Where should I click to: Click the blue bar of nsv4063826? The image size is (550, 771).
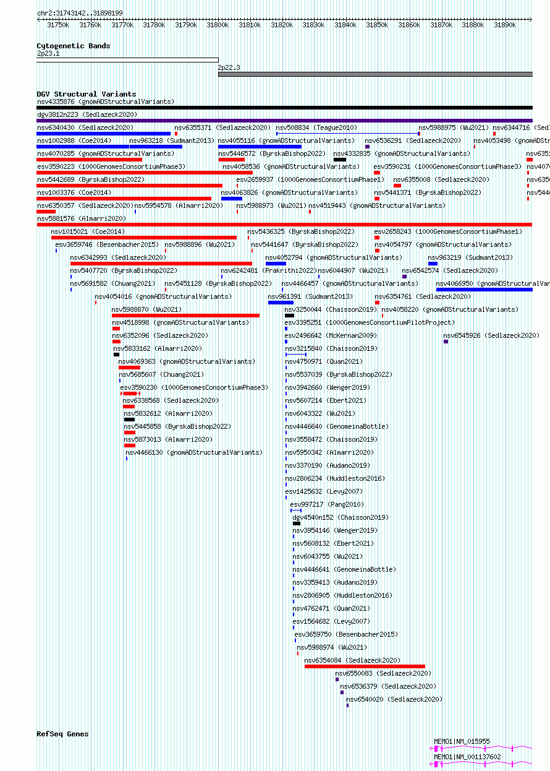(232, 199)
